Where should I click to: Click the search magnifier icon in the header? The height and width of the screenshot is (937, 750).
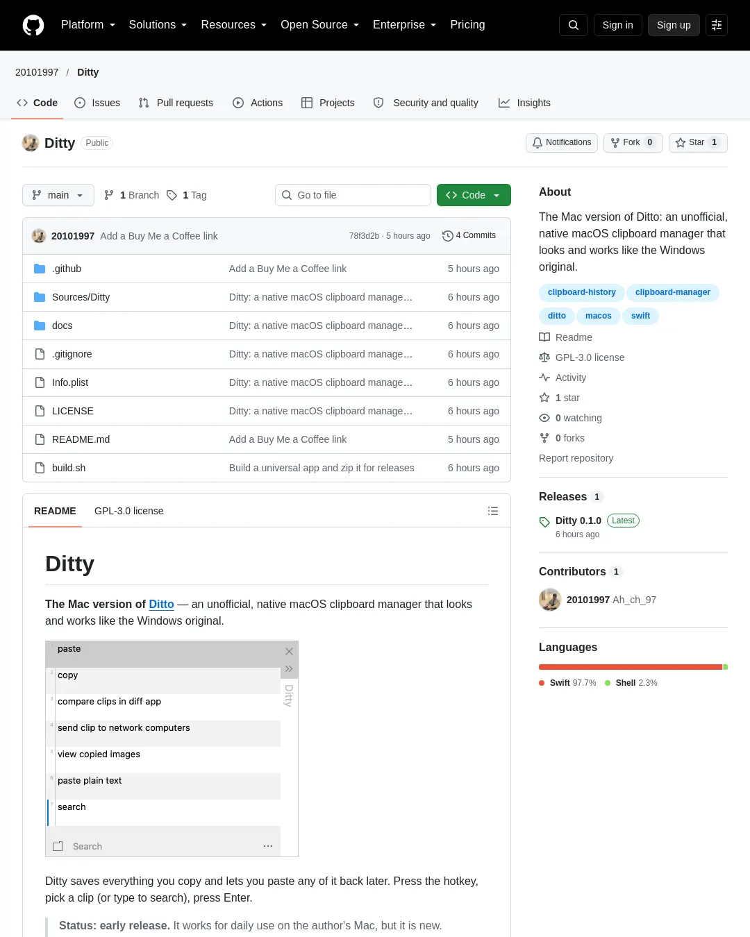tap(574, 25)
